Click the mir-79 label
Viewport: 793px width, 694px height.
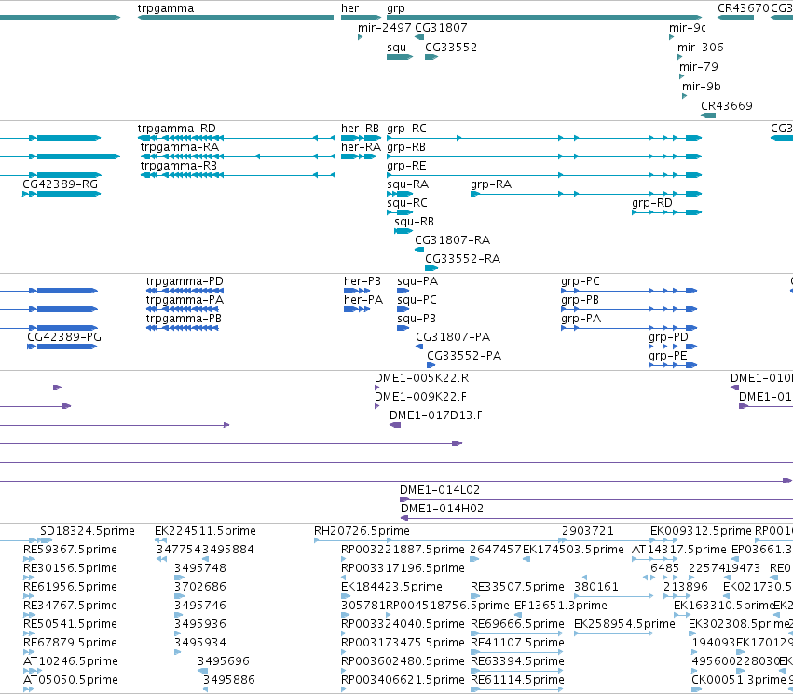[699, 67]
